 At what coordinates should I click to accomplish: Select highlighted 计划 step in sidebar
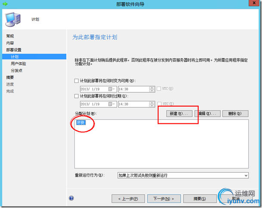pos(34,57)
